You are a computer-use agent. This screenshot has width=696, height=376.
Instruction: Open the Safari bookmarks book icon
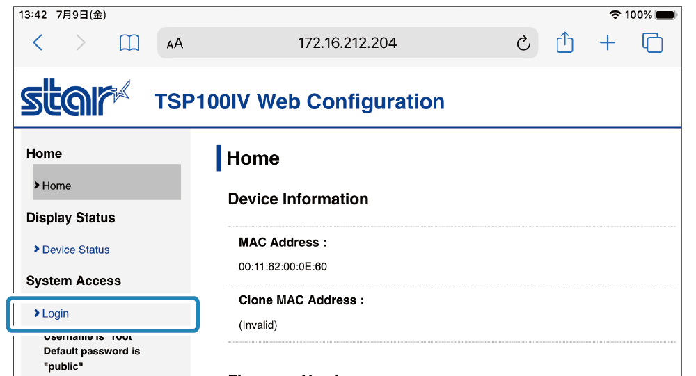pos(129,43)
